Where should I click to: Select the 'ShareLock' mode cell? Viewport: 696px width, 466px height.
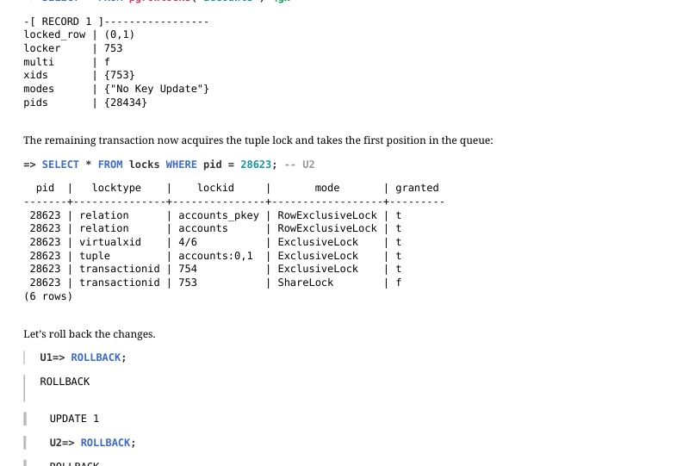pyautogui.click(x=306, y=283)
